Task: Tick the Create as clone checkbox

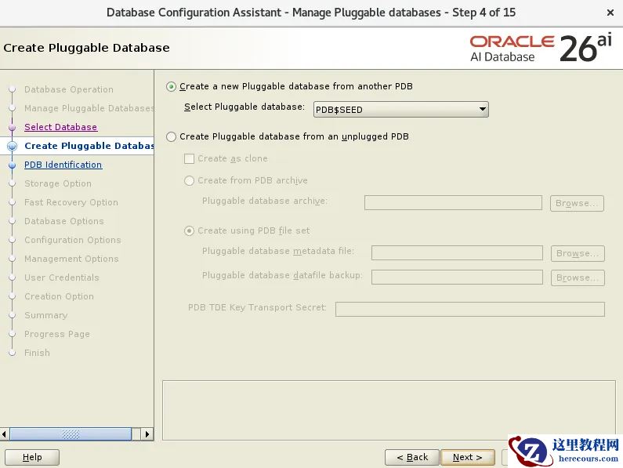Action: tap(189, 158)
